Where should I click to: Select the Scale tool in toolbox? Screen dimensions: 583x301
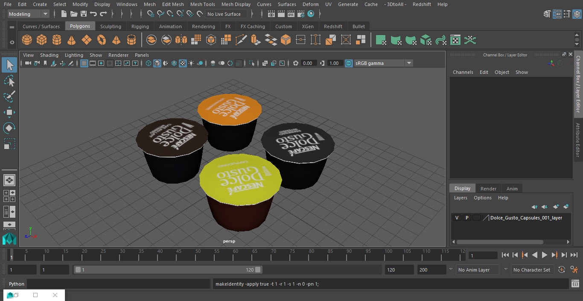9,144
